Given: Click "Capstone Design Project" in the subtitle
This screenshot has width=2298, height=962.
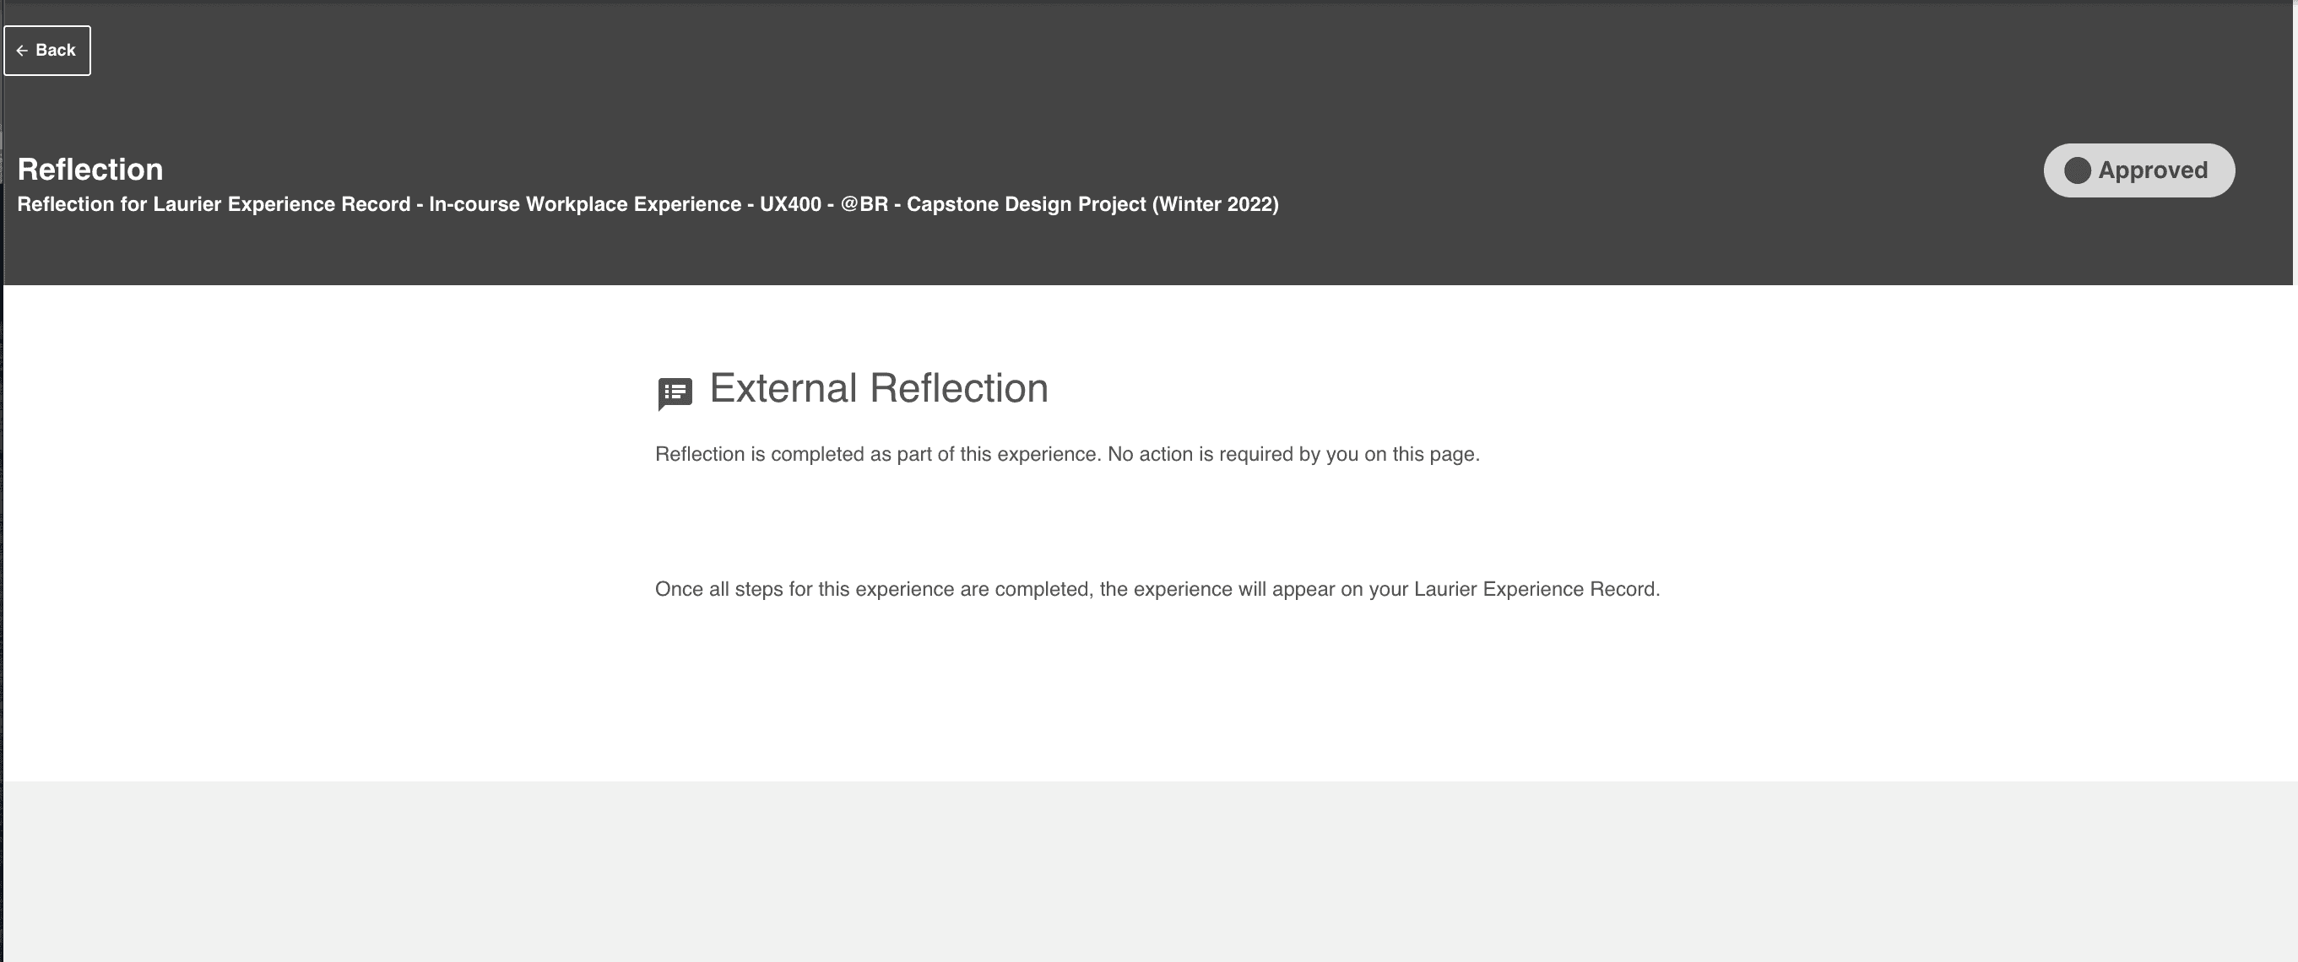Looking at the screenshot, I should pos(1026,204).
